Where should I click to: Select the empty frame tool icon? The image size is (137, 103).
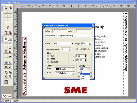click(6, 56)
